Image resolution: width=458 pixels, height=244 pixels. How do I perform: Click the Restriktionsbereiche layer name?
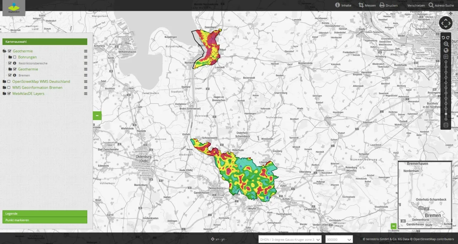click(33, 63)
